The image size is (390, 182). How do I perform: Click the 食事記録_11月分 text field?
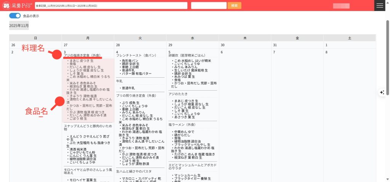(x=111, y=6)
